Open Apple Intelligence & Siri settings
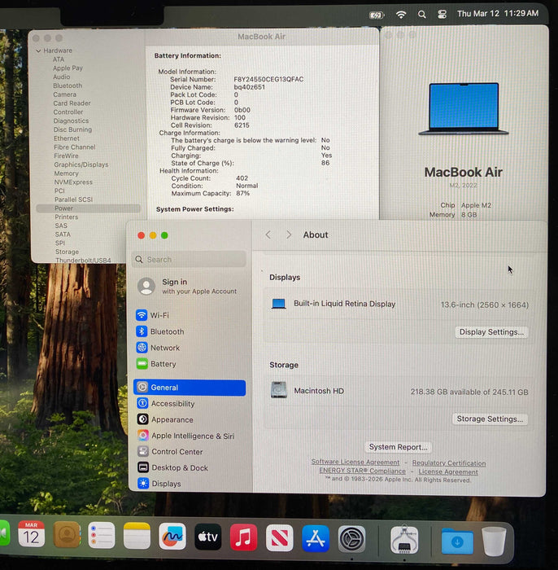558x570 pixels. 190,436
